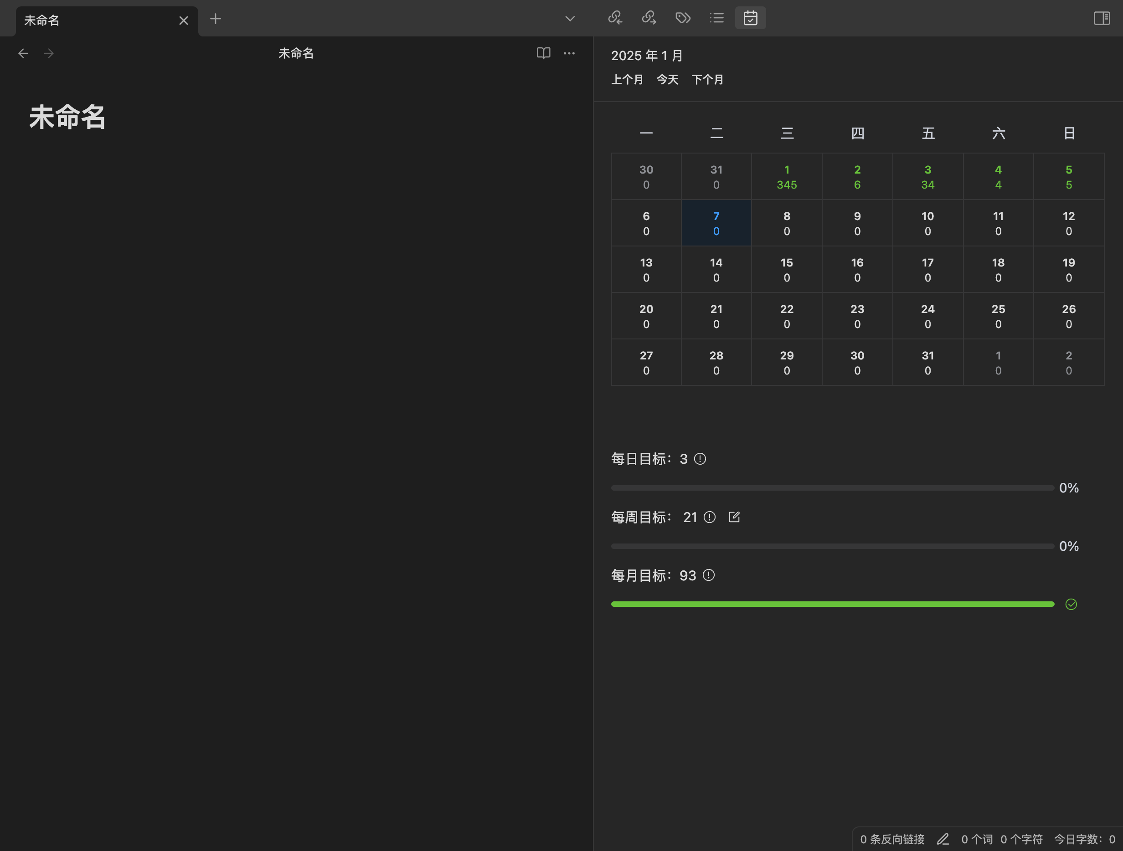
Task: Jump to today with 今天
Action: click(x=667, y=80)
